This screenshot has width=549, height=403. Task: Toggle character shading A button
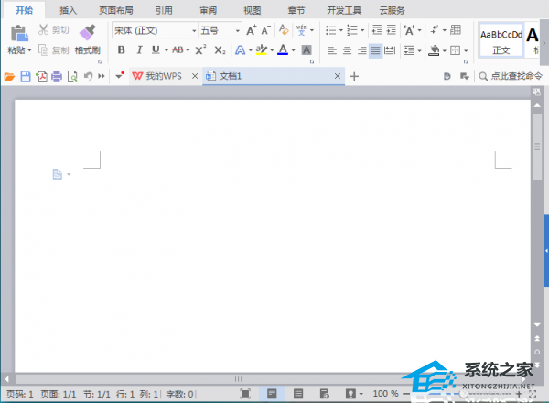tap(307, 50)
